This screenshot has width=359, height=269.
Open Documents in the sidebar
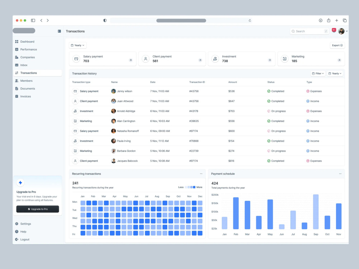click(28, 89)
